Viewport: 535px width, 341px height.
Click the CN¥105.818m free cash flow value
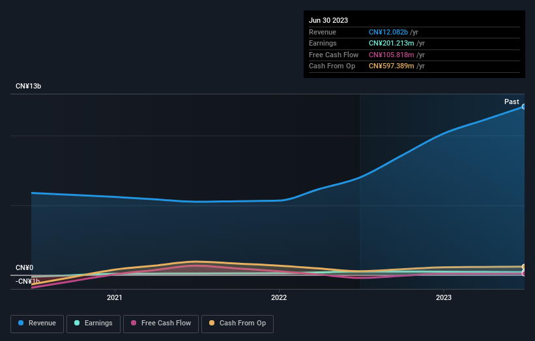tap(392, 55)
